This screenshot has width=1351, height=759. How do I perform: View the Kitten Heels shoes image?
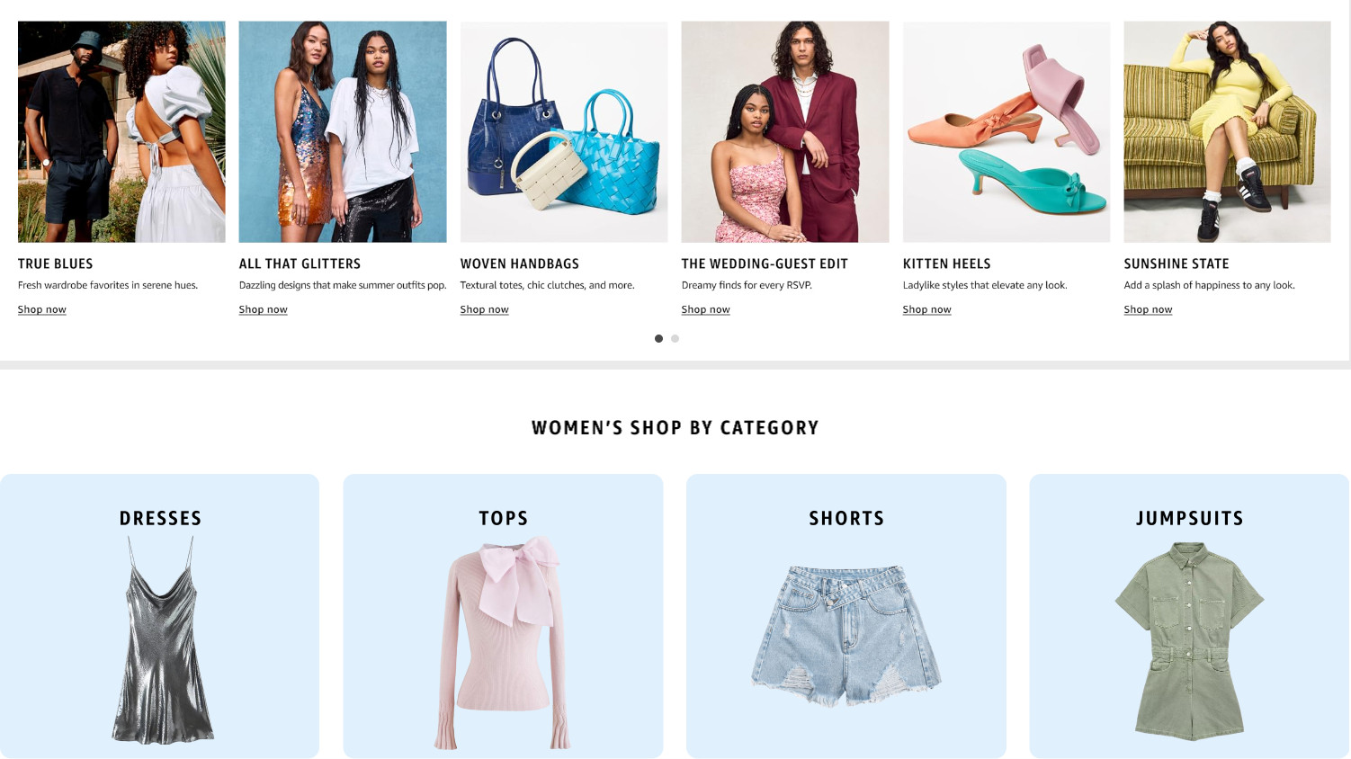[1007, 131]
